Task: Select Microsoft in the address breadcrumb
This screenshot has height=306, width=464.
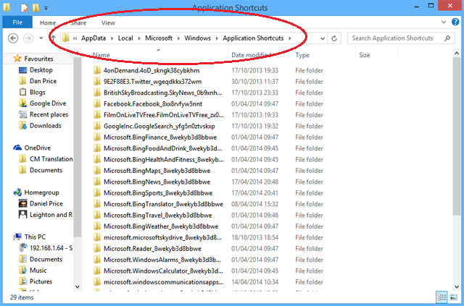Action: click(159, 38)
